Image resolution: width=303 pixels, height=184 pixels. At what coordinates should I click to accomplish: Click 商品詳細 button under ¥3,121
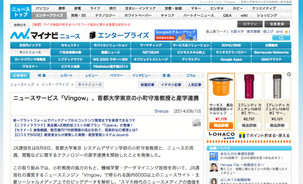click(277, 126)
